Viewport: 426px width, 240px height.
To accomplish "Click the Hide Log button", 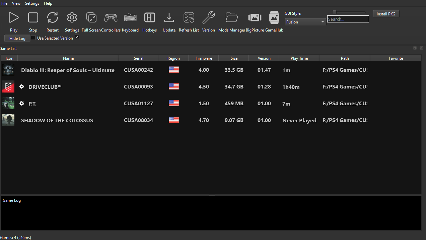I will (x=17, y=38).
